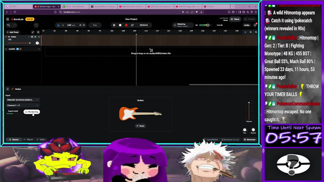Stop playback
The image size is (324, 182).
120,25
